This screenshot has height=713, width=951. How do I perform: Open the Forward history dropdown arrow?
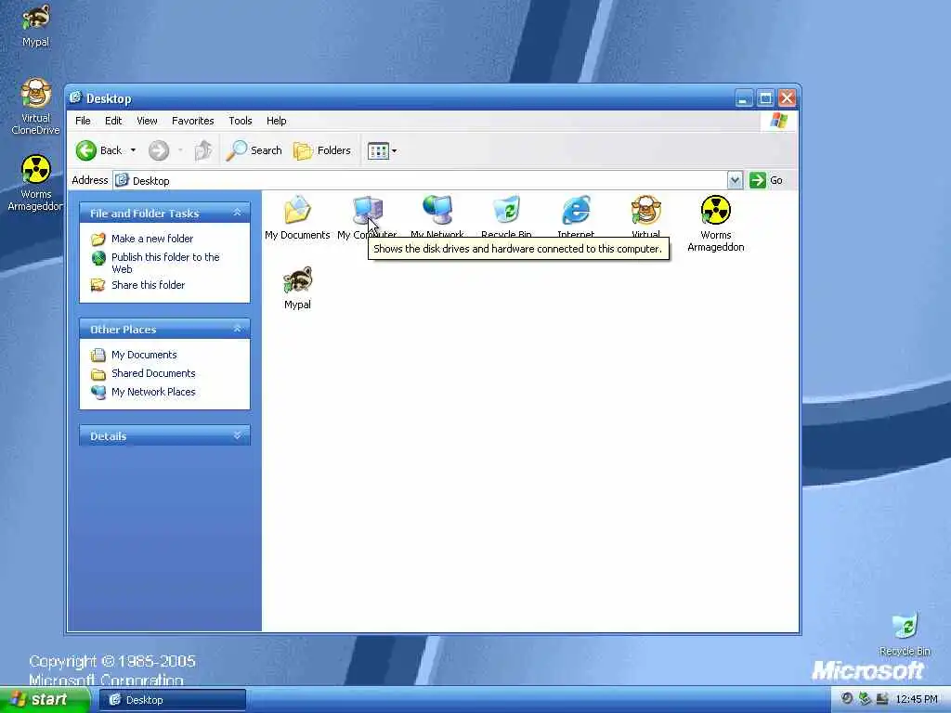coord(181,150)
